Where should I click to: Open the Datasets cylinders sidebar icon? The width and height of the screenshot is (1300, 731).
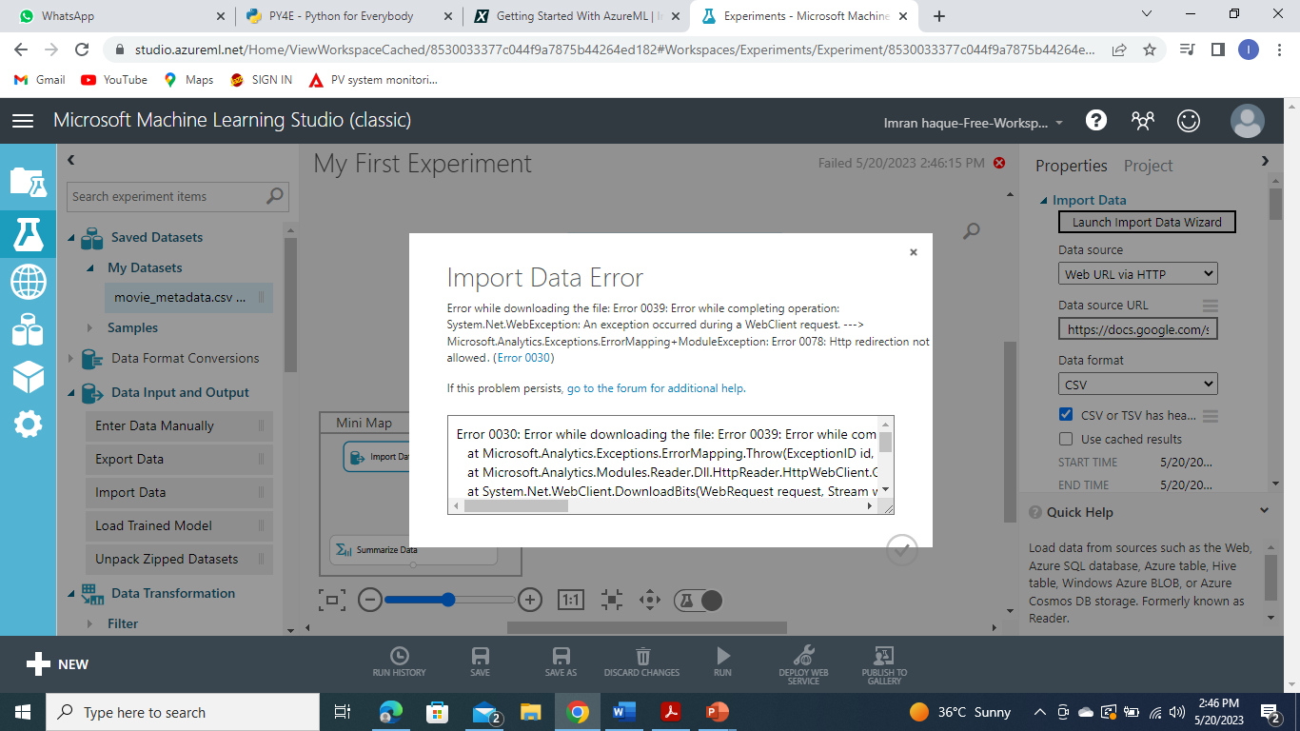click(28, 329)
